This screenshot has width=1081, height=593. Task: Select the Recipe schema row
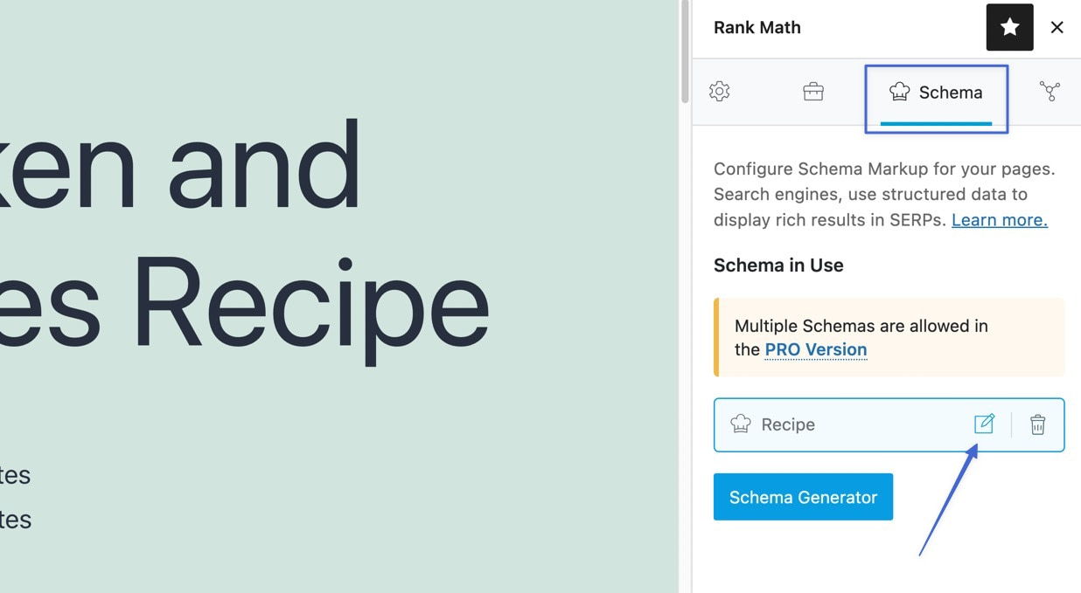(x=840, y=424)
